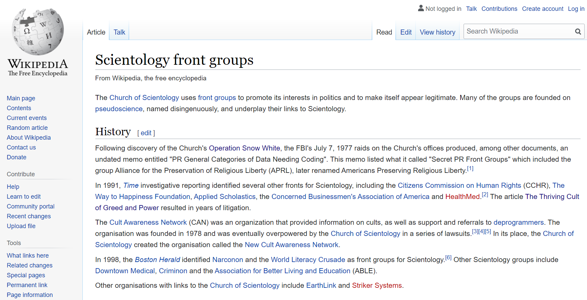Open the Help link under Contribute

(x=13, y=187)
